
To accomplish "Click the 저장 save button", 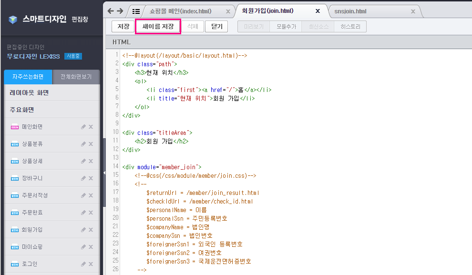I will click(123, 27).
